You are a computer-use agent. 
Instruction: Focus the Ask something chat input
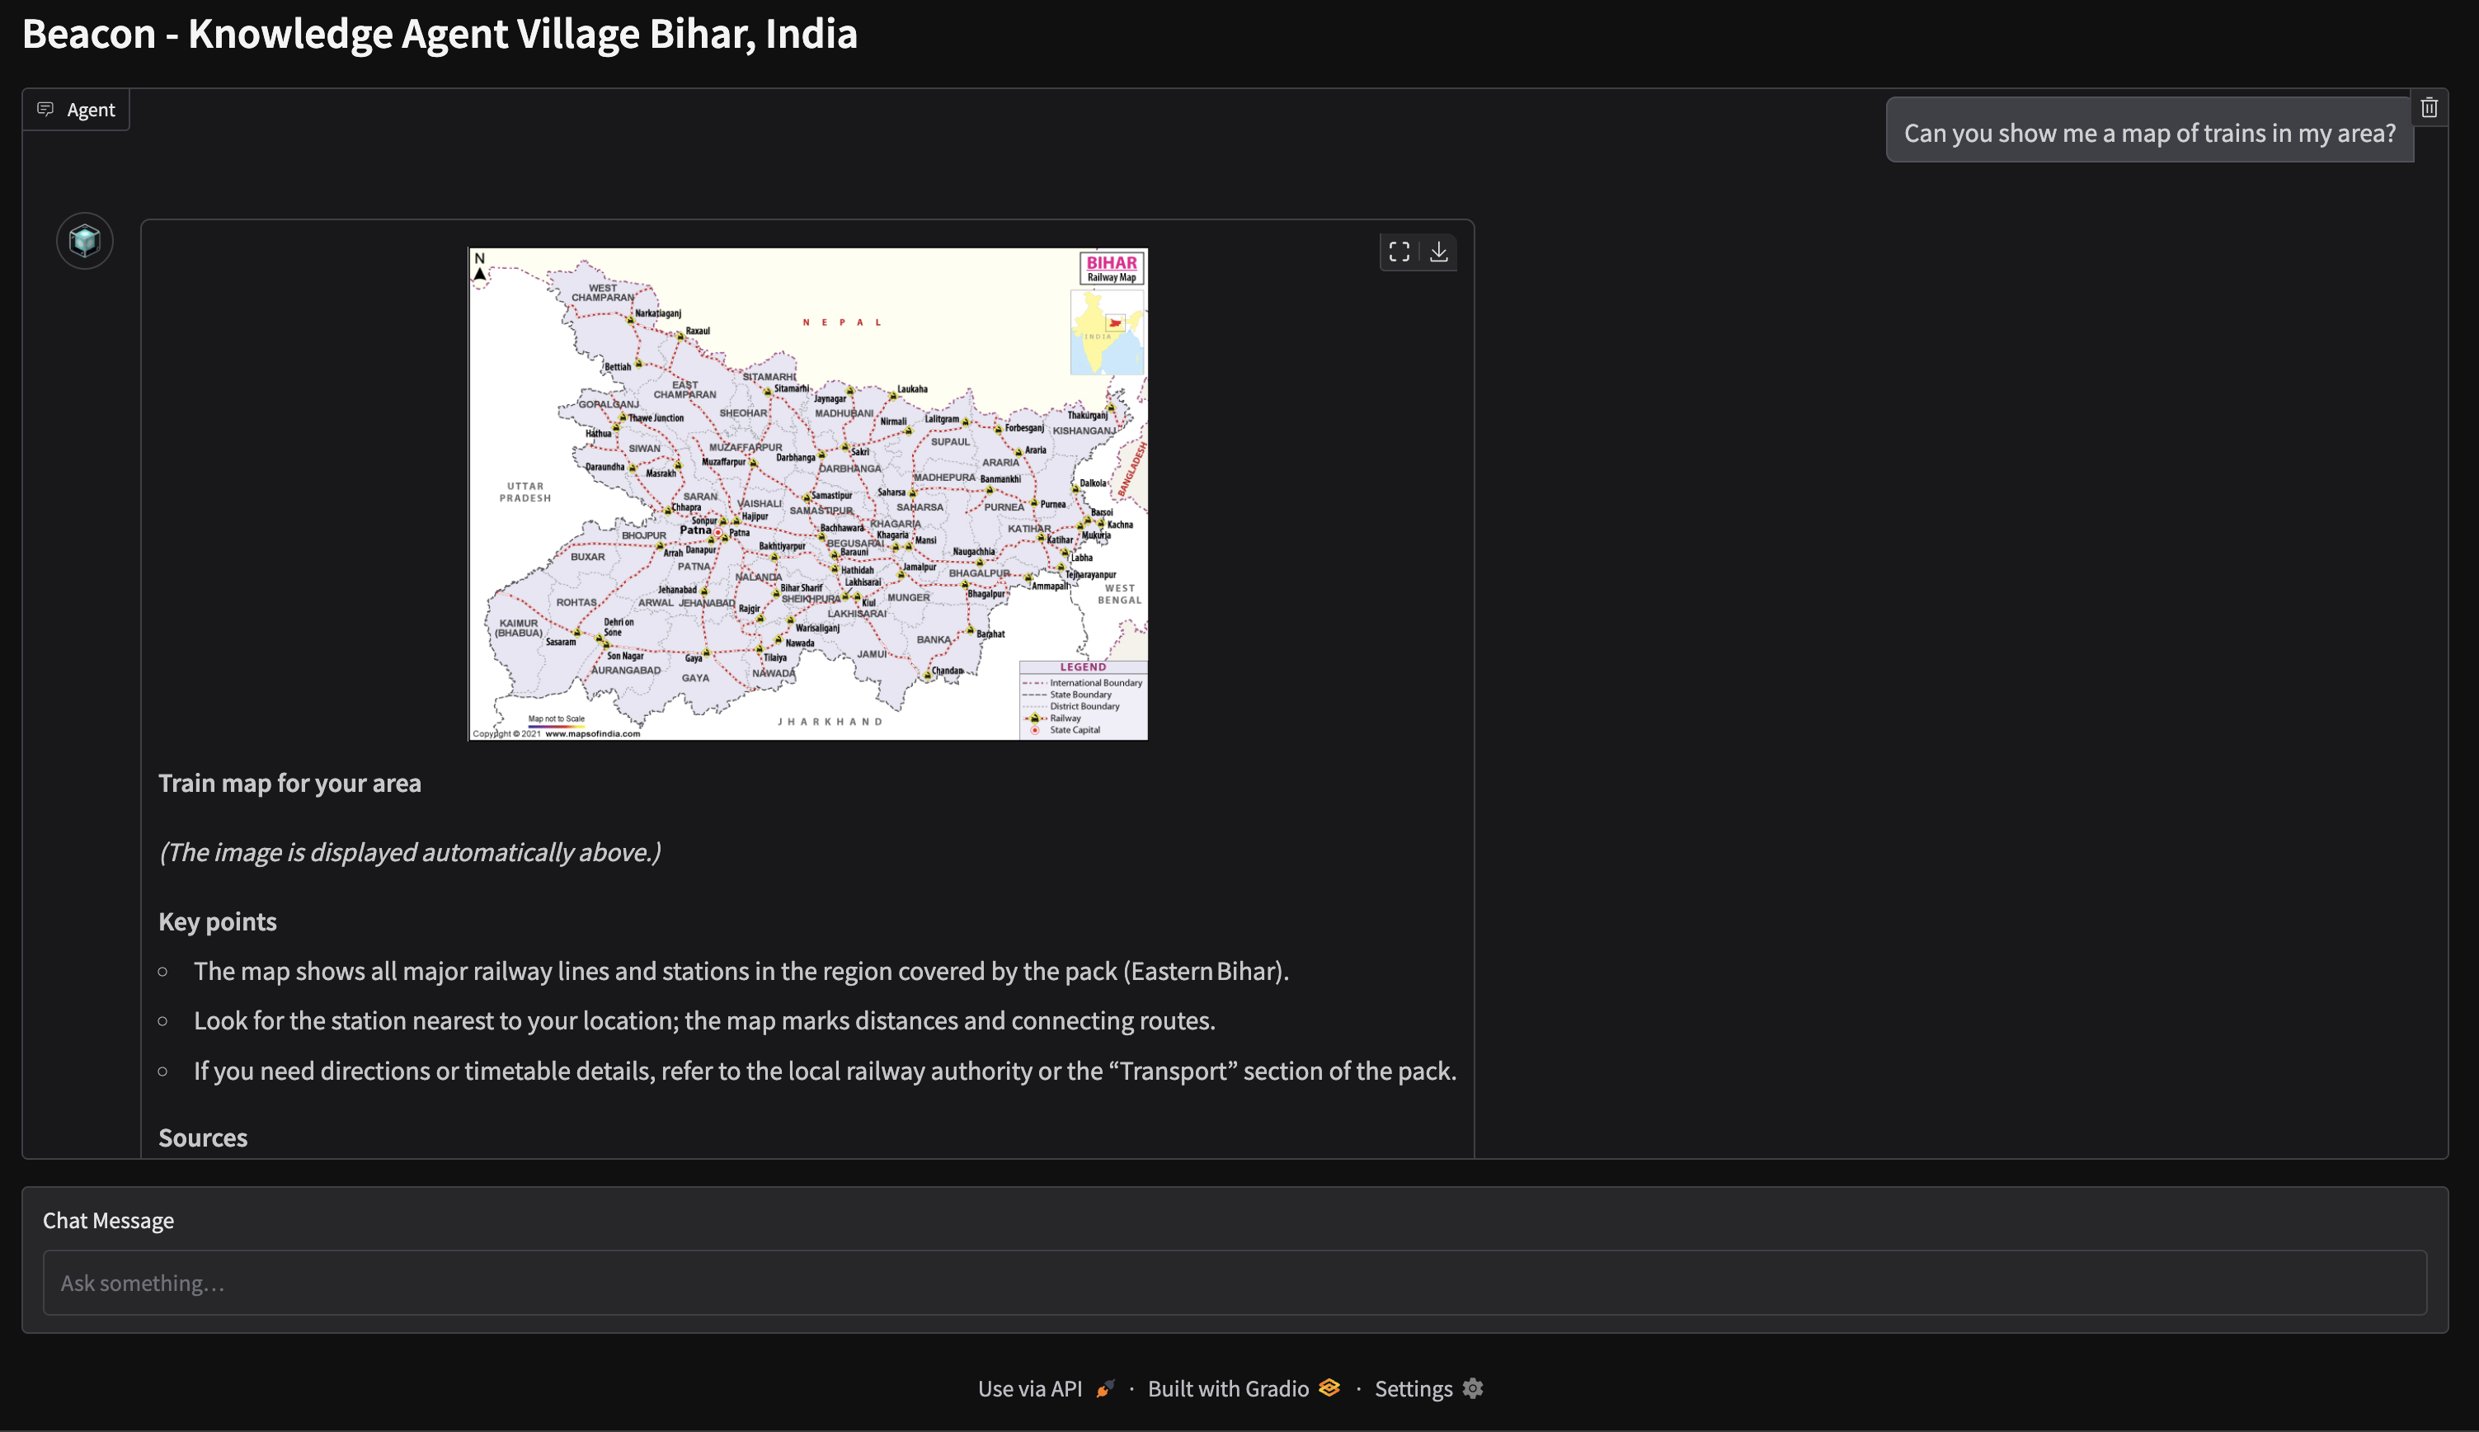[1234, 1283]
